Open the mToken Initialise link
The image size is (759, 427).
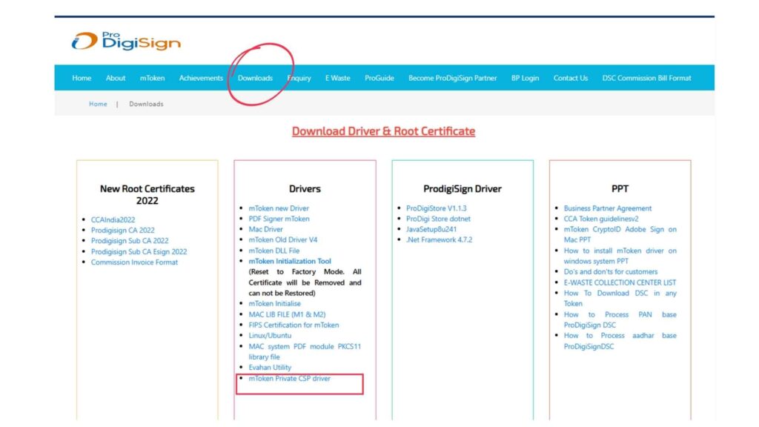274,303
